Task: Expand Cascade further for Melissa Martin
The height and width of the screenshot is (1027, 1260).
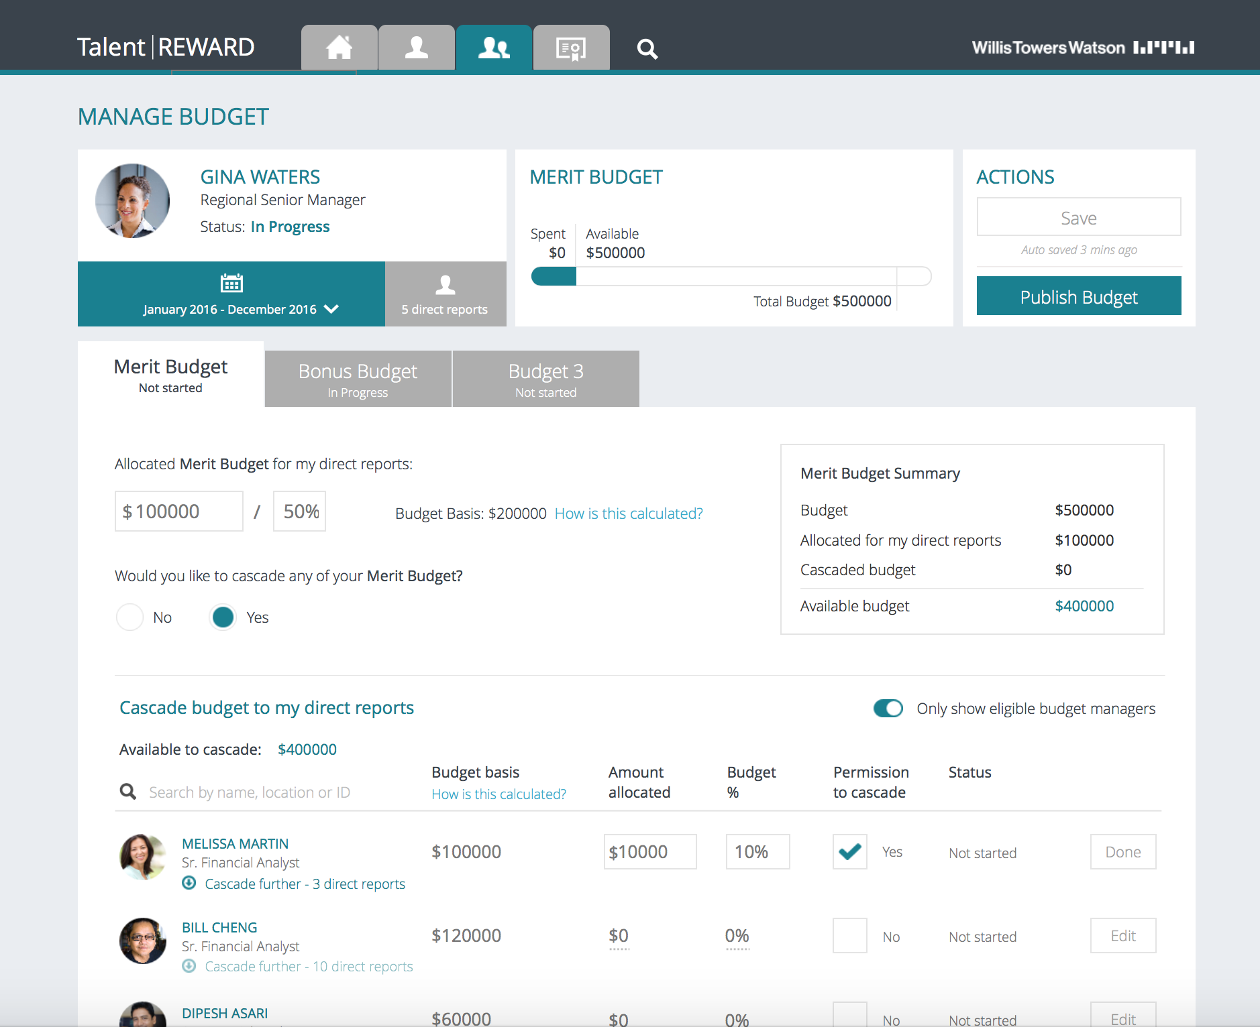Action: [x=189, y=884]
